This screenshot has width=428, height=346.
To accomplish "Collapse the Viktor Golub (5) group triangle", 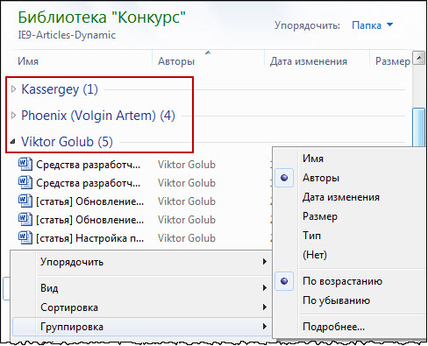I will [12, 142].
